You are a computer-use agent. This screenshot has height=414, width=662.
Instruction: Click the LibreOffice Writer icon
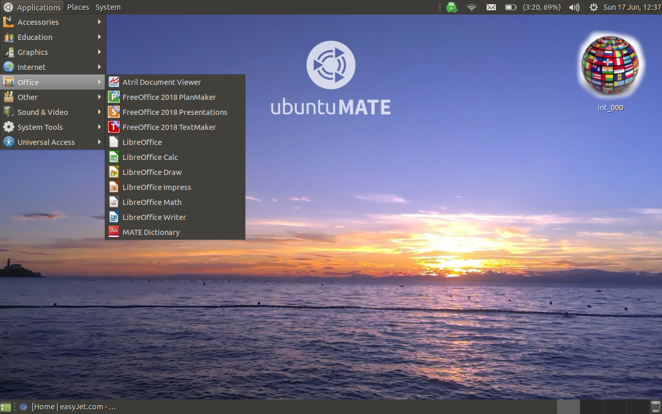click(114, 217)
